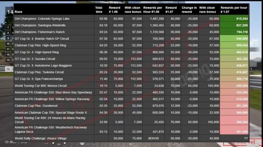This screenshot has height=147, width=263.
Task: Click the 'Race' column header
Action: click(18, 12)
